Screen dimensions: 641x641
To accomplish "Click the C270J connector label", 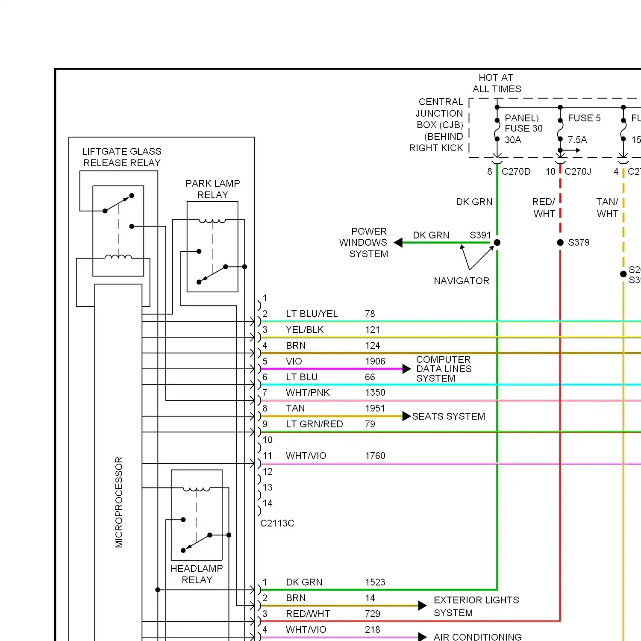I will pos(578,172).
